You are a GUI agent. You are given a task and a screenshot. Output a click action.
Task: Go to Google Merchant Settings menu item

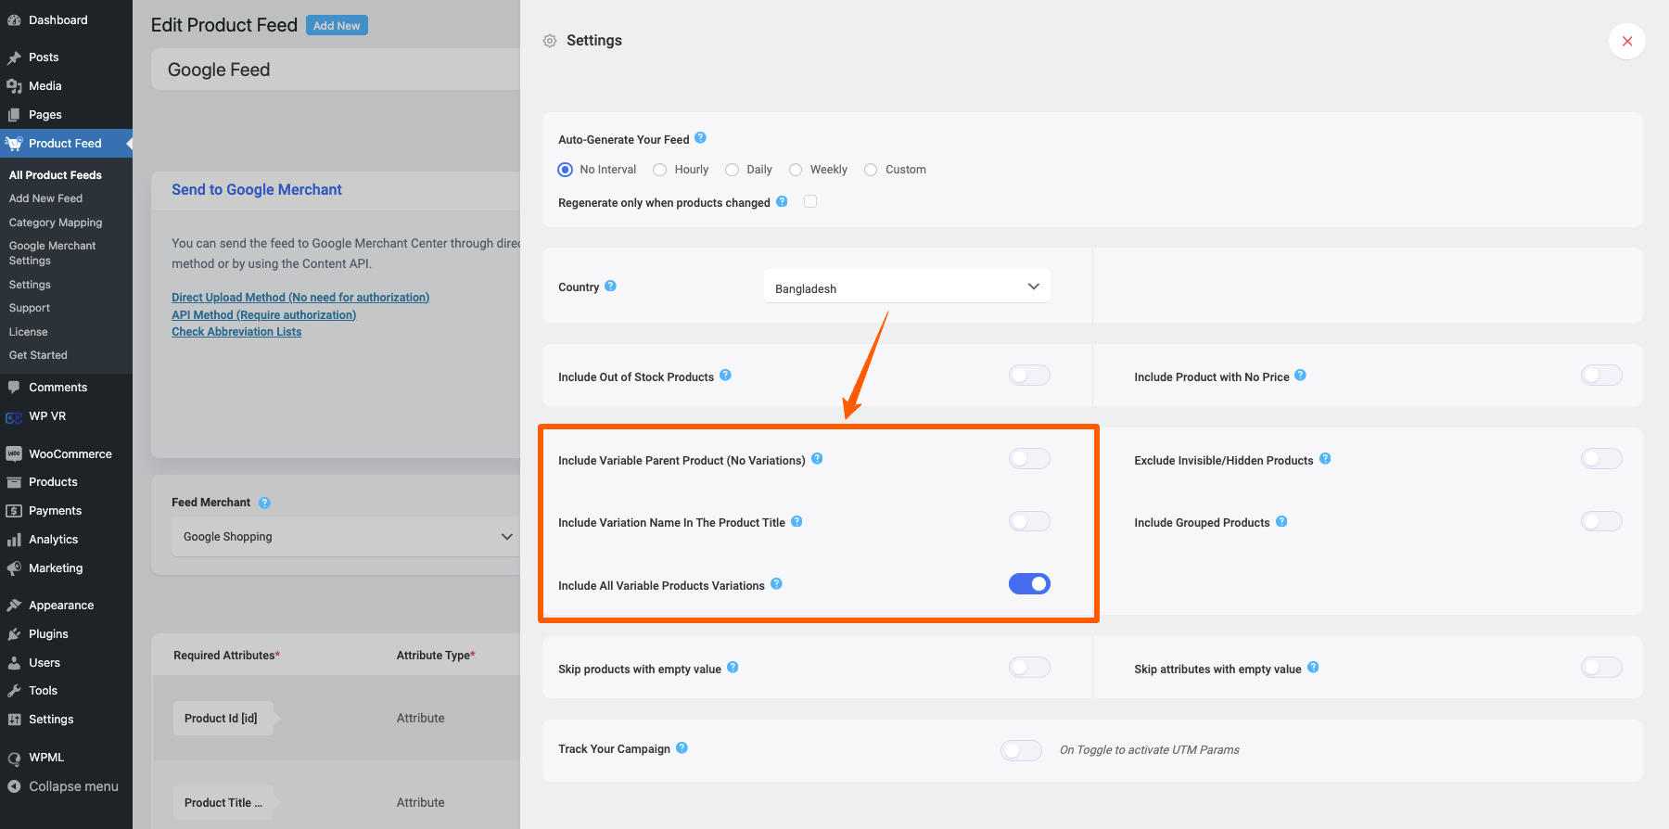(x=53, y=253)
